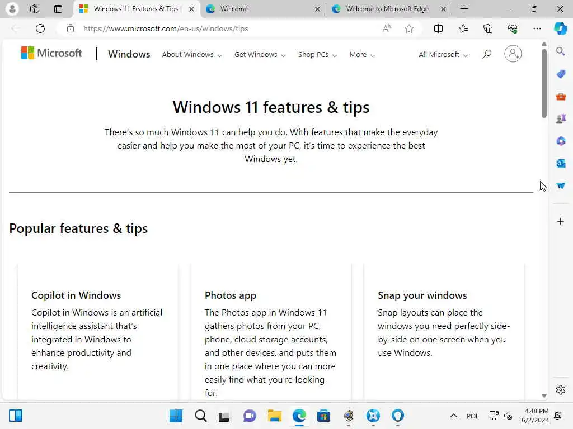Viewport: 573px width, 429px height.
Task: Open the Windows Start button
Action: click(176, 416)
